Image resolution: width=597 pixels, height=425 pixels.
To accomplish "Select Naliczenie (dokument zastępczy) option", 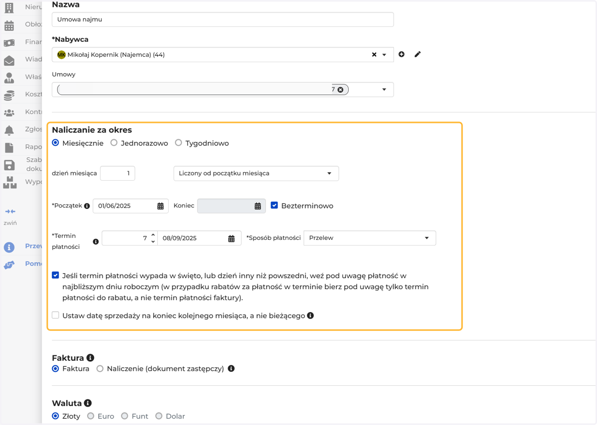I will [x=100, y=369].
